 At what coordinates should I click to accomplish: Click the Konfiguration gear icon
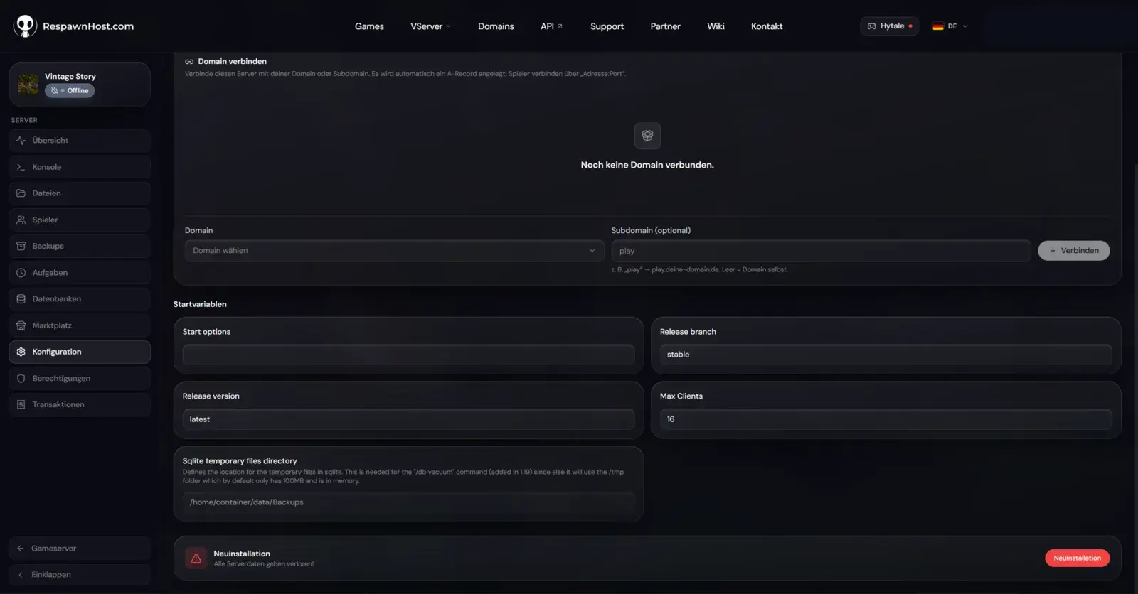click(x=21, y=352)
